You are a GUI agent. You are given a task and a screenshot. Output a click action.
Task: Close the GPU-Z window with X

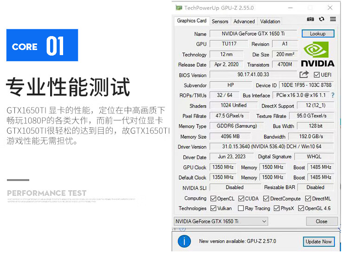(x=330, y=8)
